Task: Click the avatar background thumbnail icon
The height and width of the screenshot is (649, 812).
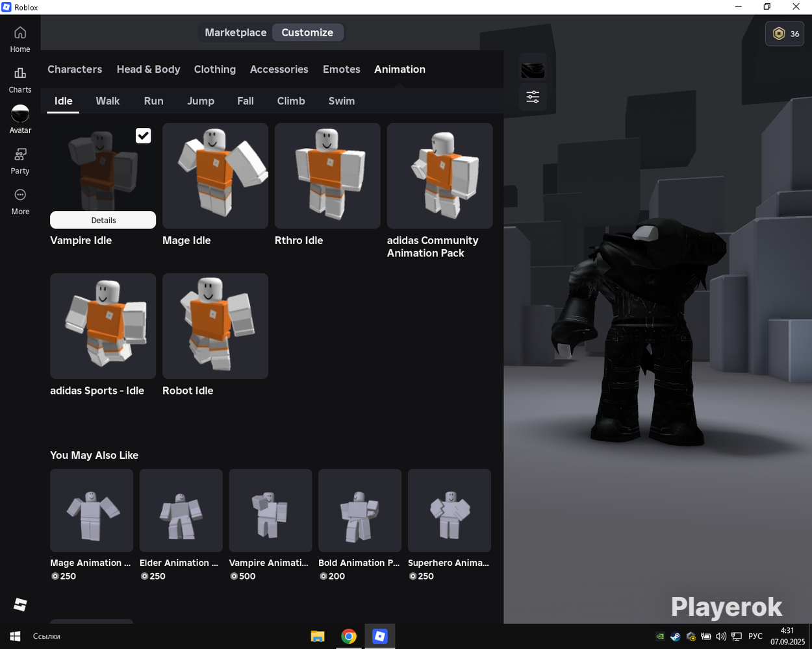Action: [533, 69]
